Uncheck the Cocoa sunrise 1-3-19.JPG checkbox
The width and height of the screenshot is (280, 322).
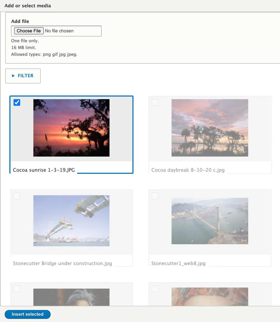17,103
